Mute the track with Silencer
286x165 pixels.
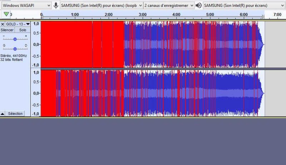pyautogui.click(x=7, y=30)
